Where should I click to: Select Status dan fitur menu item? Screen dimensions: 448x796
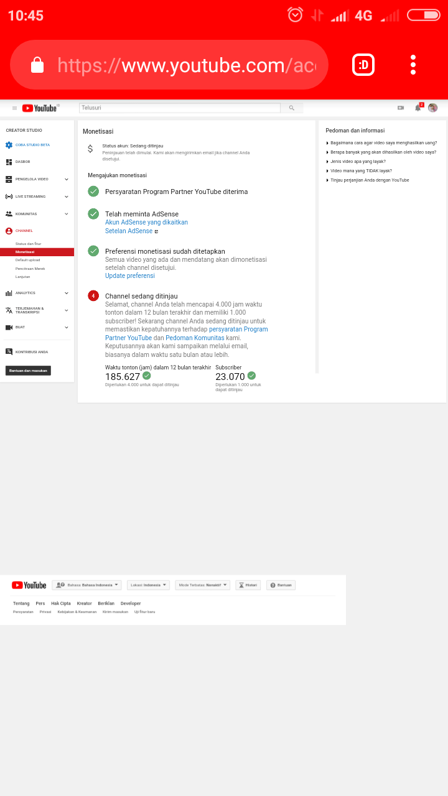tap(29, 244)
